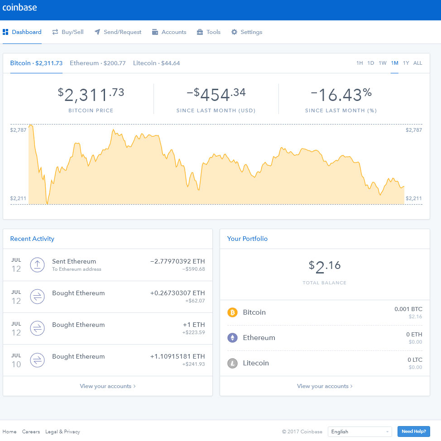Click the +1.10915181 ETH amount
Image resolution: width=441 pixels, height=441 pixels.
(177, 357)
